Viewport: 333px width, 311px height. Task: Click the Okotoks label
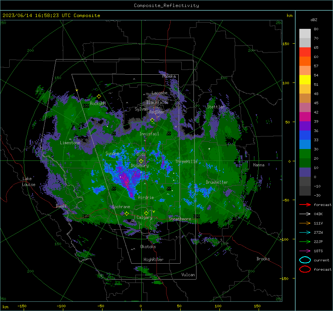coord(148,247)
